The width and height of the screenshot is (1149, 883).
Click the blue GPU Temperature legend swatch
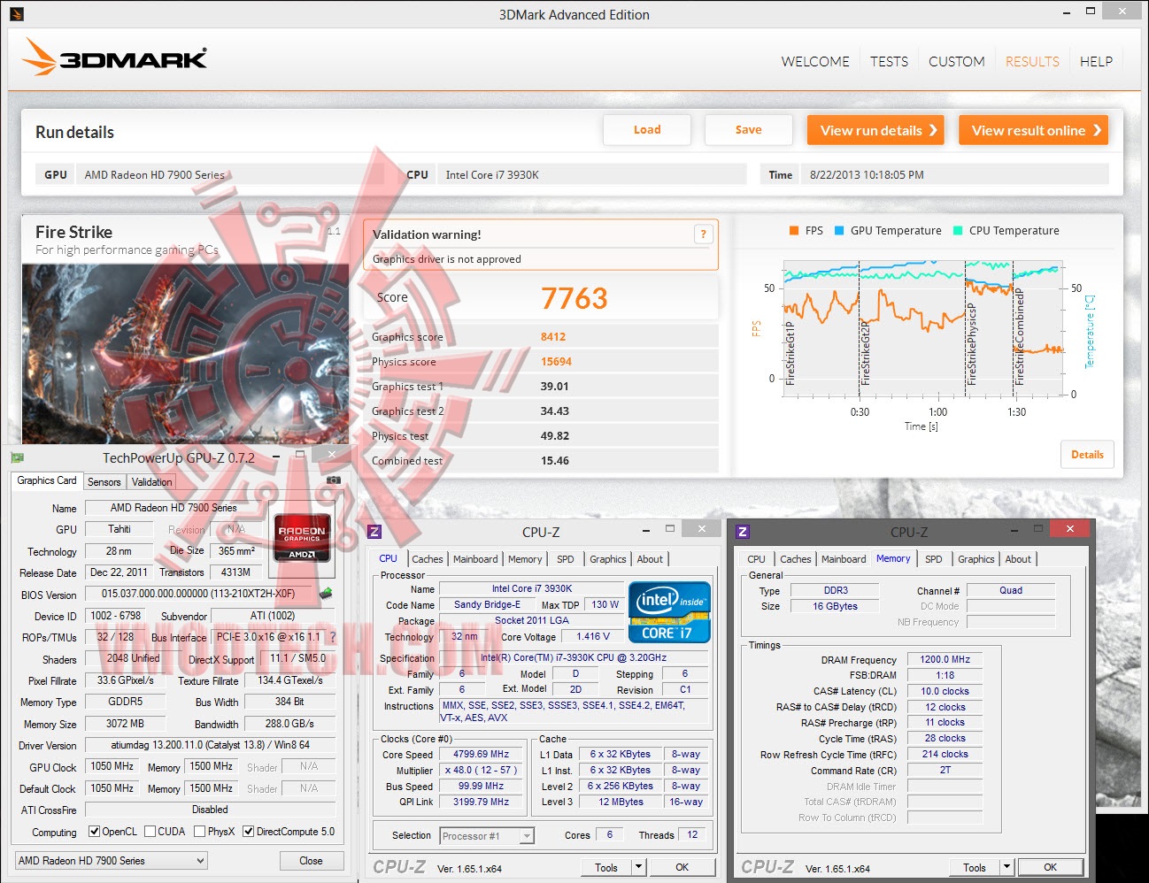coord(839,231)
